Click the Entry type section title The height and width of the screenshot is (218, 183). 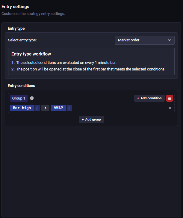16,28
